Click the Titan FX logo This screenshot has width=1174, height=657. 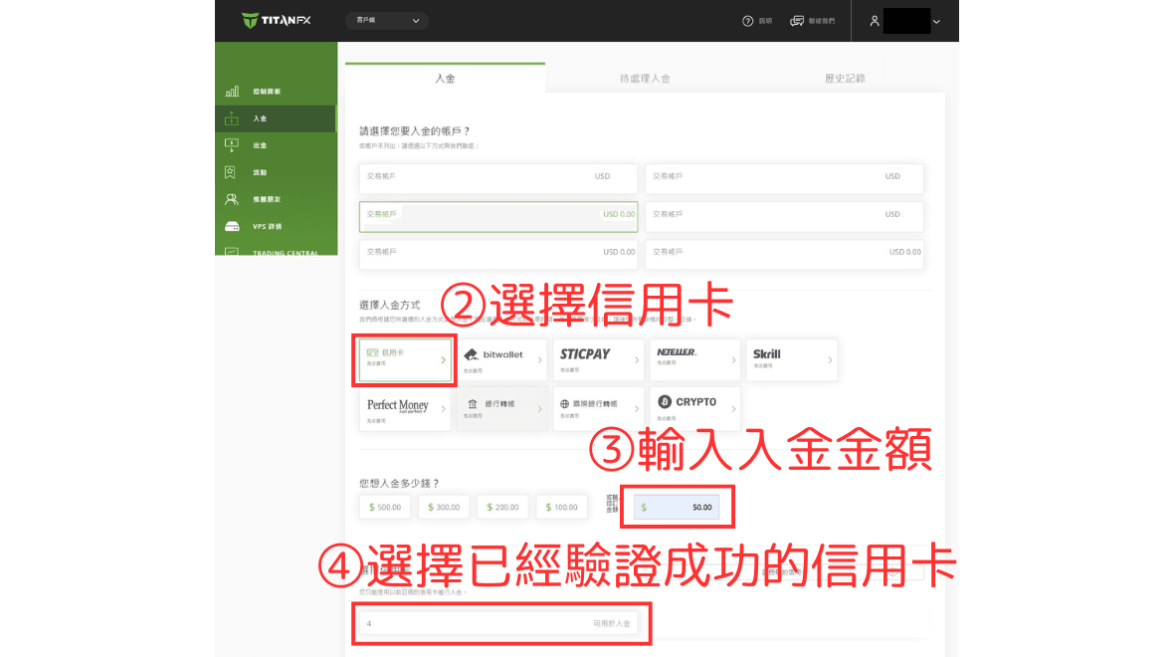277,20
